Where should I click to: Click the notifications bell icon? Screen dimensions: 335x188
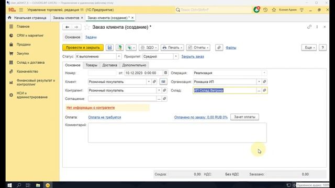coord(256,10)
